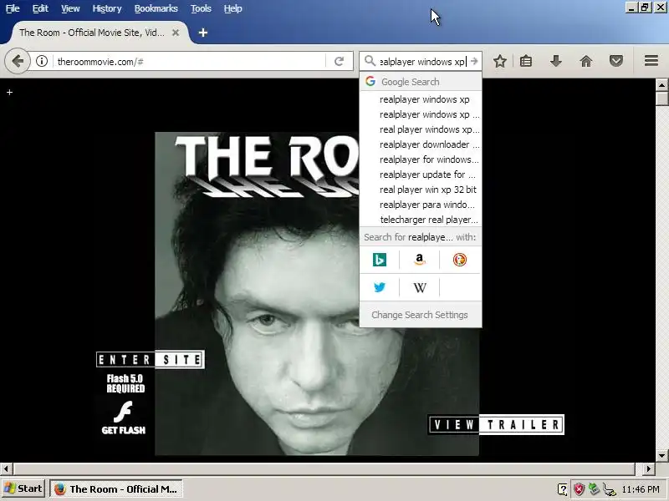Choose suggestion telecharger real player
The width and height of the screenshot is (669, 501).
point(421,220)
